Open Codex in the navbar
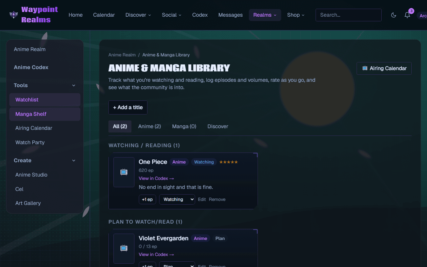Image resolution: width=427 pixels, height=267 pixels. [200, 15]
